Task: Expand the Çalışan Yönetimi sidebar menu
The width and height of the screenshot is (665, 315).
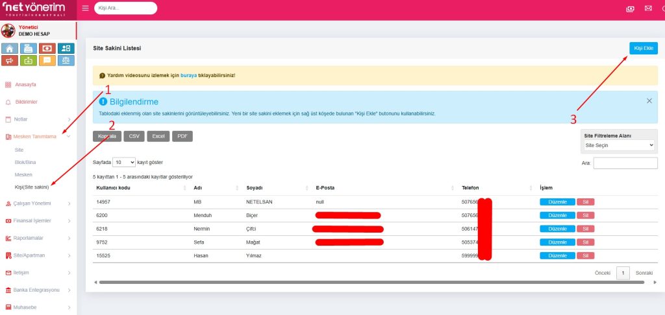Action: click(37, 204)
